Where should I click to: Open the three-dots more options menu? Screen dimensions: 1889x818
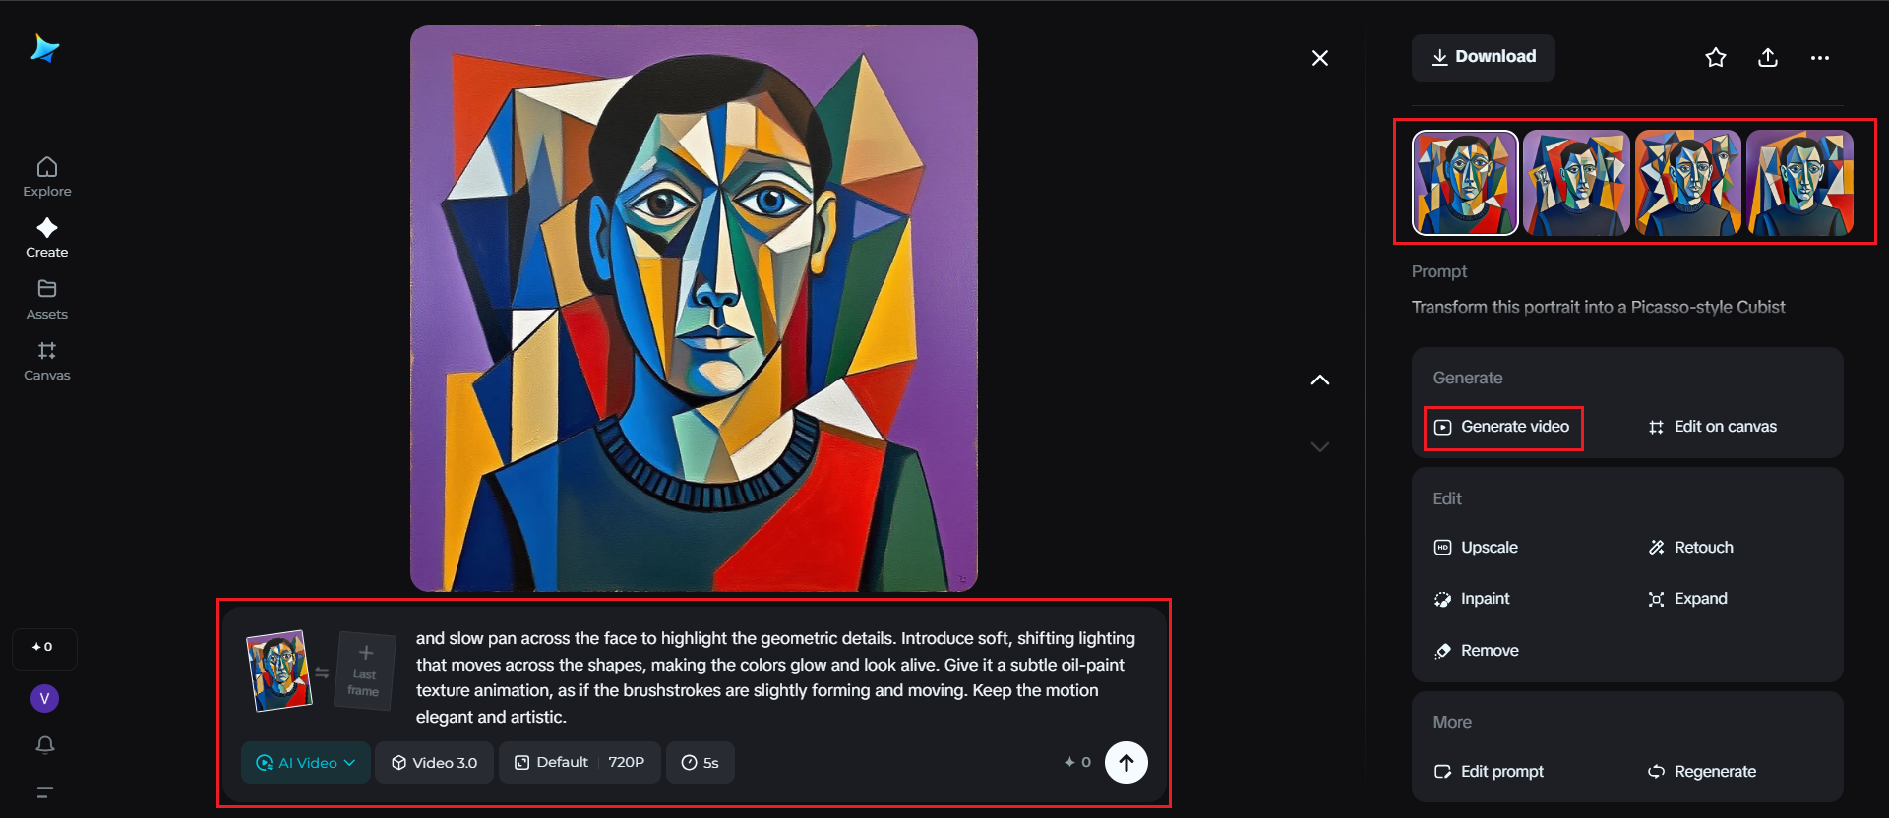[x=1820, y=58]
